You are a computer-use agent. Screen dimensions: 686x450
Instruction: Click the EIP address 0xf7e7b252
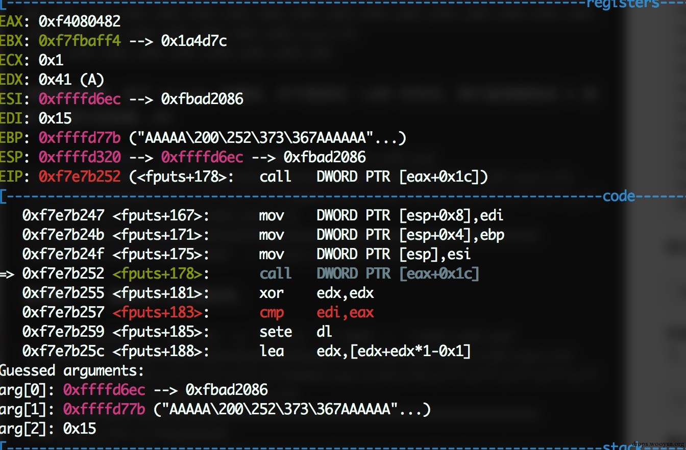80,177
